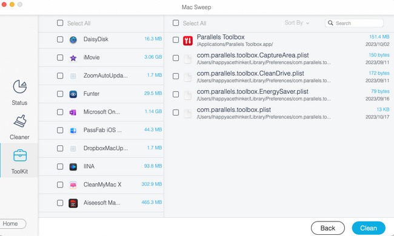Image resolution: width=394 pixels, height=236 pixels.
Task: Click the IINA app name
Action: tap(89, 166)
